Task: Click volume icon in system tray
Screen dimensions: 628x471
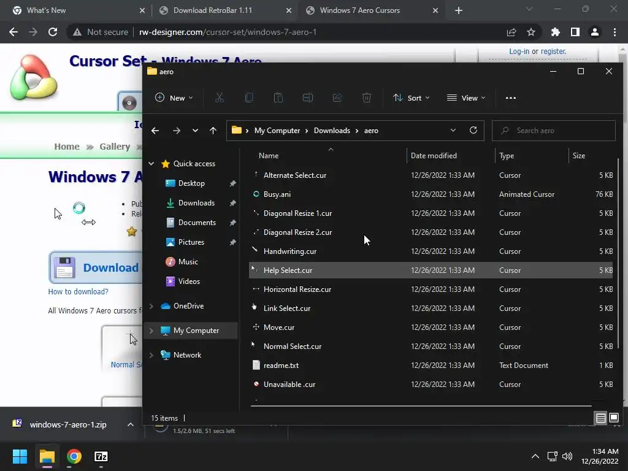Action: click(x=567, y=456)
